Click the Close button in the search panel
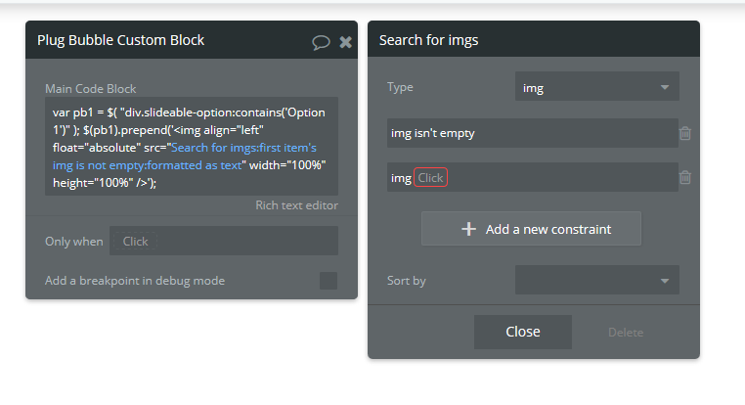 pyautogui.click(x=523, y=332)
